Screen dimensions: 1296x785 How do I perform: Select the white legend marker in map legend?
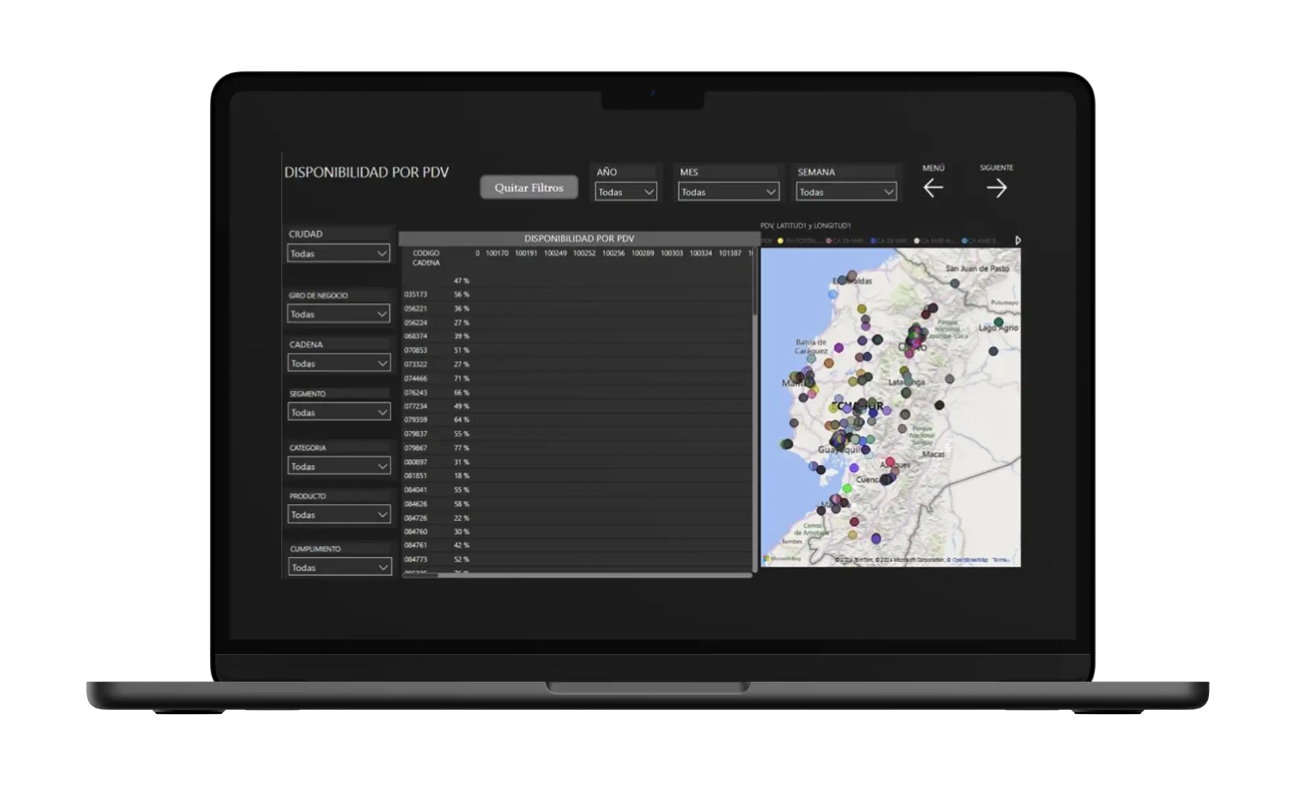(916, 241)
